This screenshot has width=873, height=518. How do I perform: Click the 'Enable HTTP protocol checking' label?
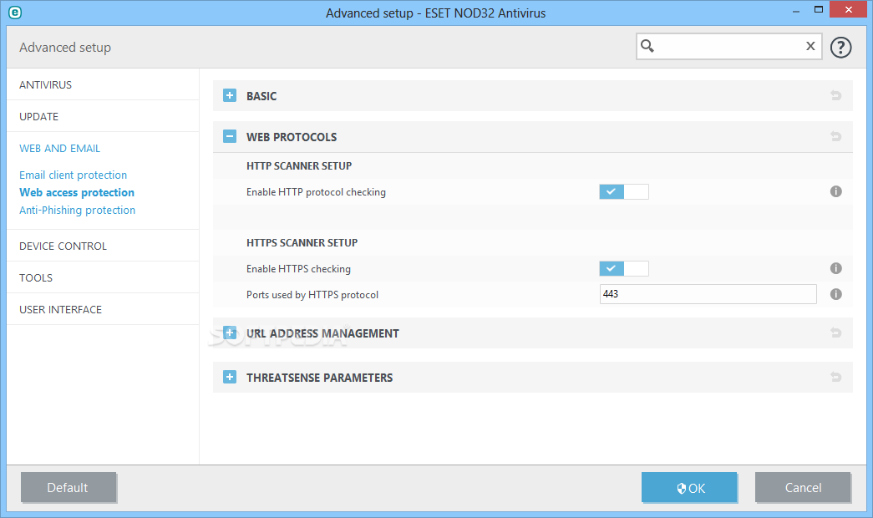tap(317, 192)
